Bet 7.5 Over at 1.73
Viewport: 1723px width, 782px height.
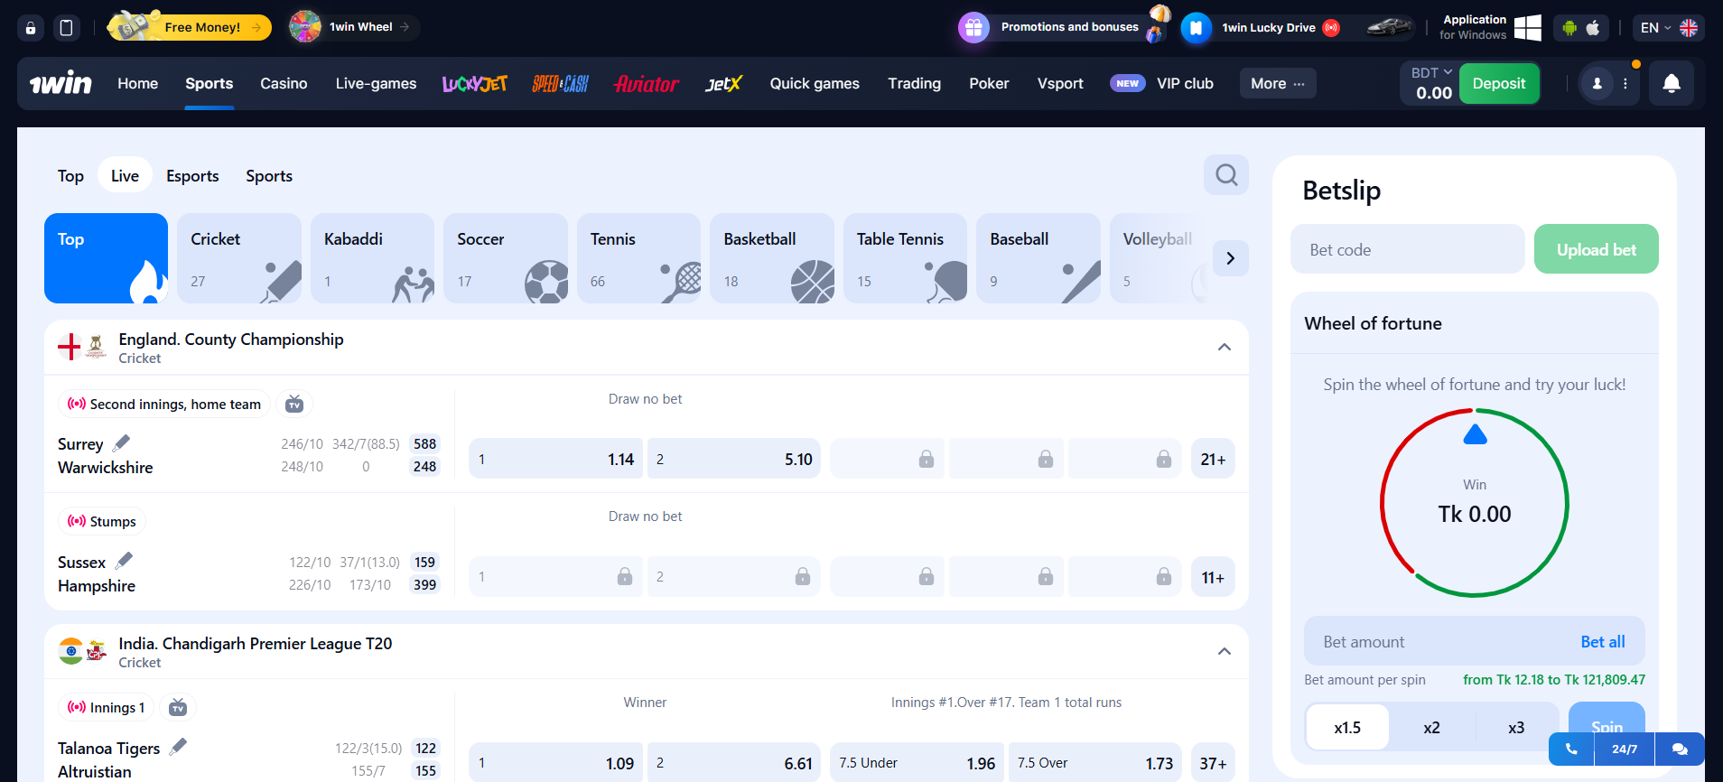click(1095, 763)
